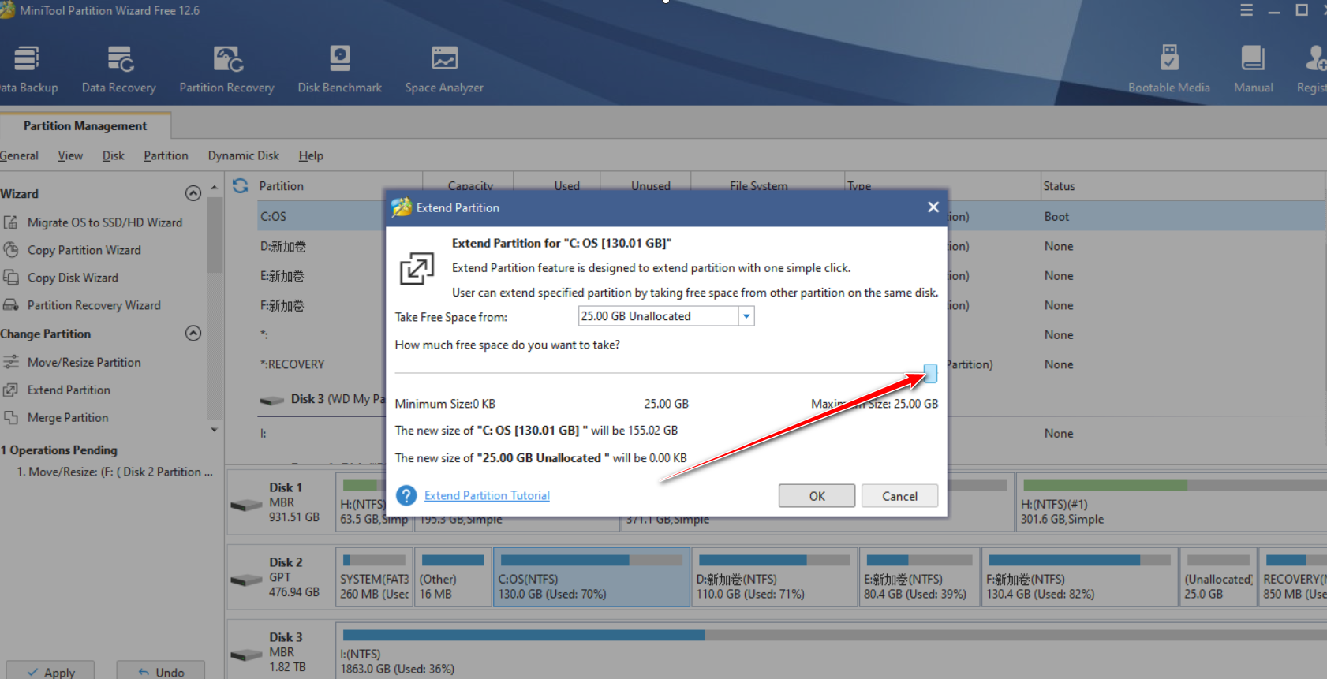Open the Manual from toolbar
1327x679 pixels.
pos(1253,69)
